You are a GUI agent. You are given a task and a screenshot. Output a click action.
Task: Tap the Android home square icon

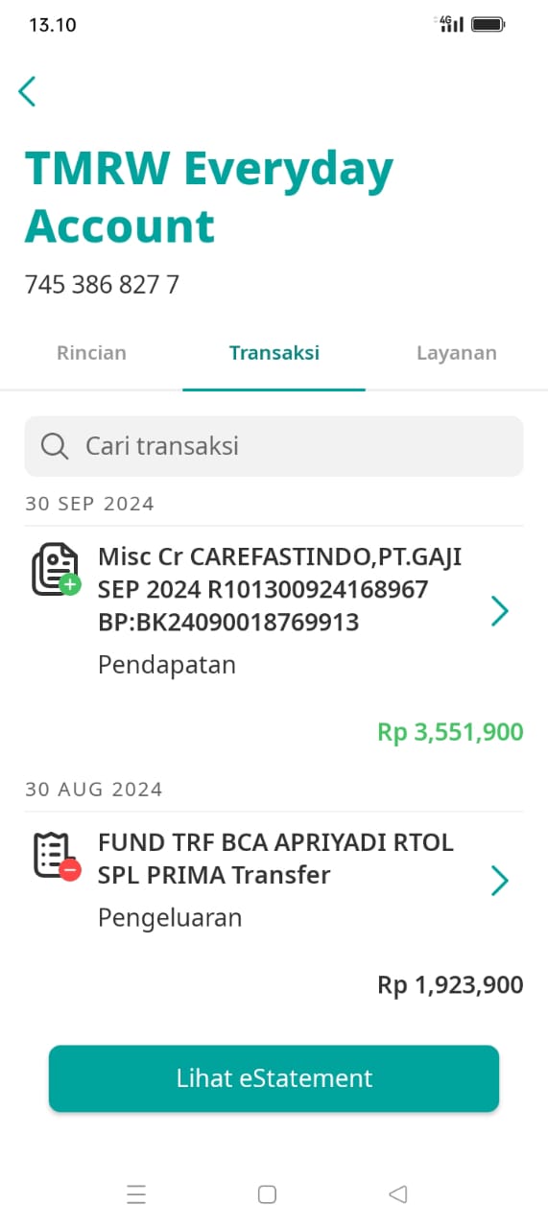(x=268, y=1193)
